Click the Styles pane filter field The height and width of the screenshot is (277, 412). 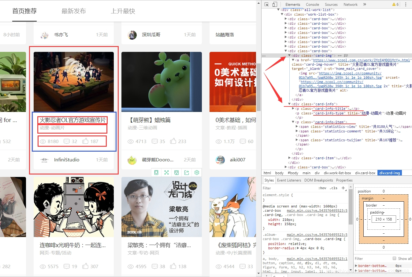click(x=289, y=188)
